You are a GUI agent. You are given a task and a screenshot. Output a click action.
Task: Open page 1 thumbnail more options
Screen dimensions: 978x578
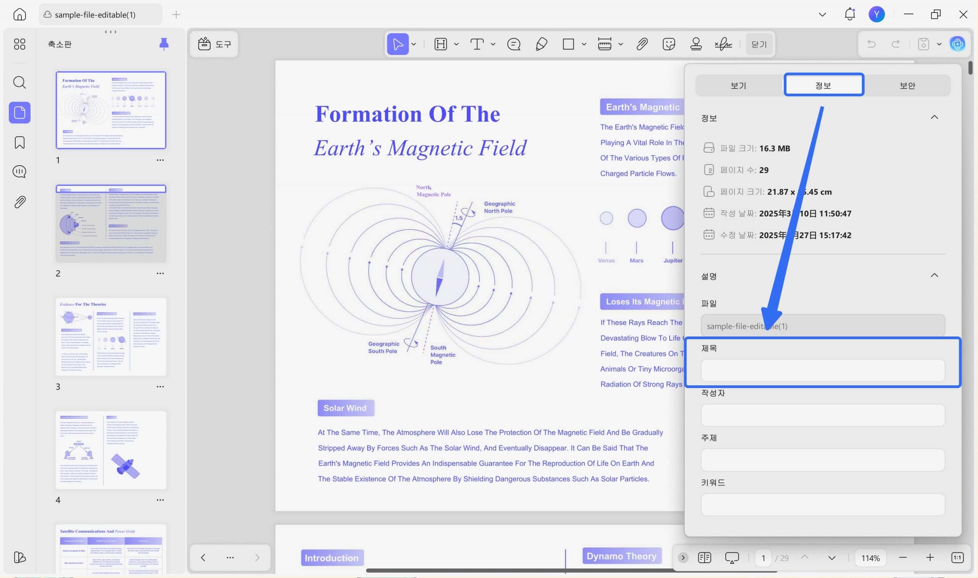160,160
